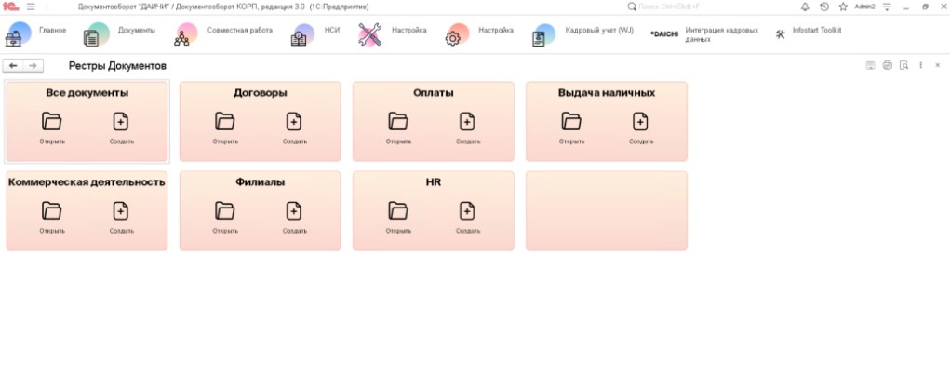Screen dimensions: 950x375
Task: Open the НСИ section
Action: (315, 33)
